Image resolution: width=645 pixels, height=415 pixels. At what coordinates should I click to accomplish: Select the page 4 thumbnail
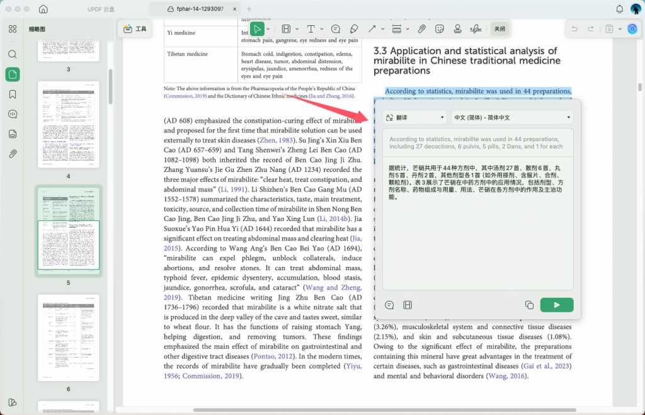tap(68, 125)
